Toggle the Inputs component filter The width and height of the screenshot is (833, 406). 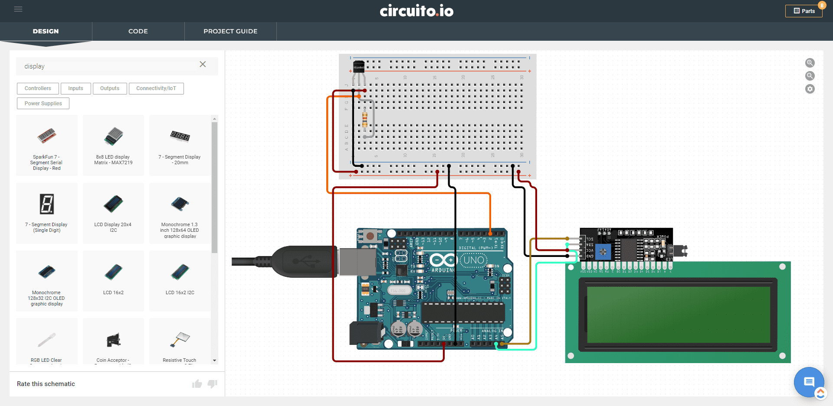click(x=76, y=88)
